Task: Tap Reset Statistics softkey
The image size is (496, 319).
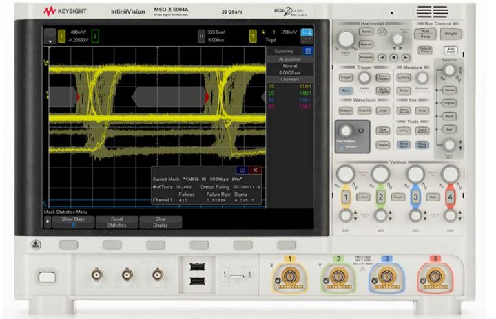Action: click(x=116, y=222)
